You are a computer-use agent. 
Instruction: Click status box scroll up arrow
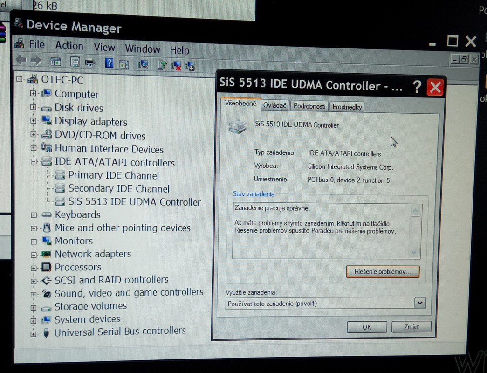coord(415,211)
